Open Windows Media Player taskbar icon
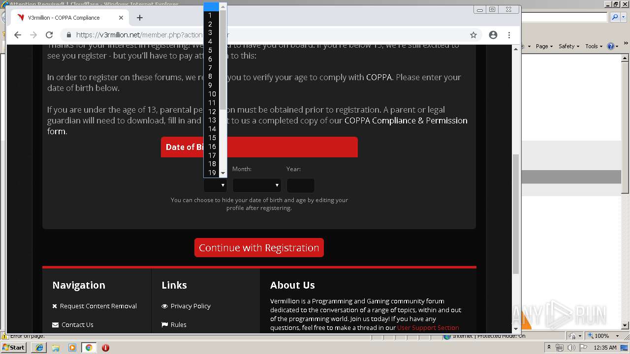The image size is (630, 354). click(x=72, y=348)
